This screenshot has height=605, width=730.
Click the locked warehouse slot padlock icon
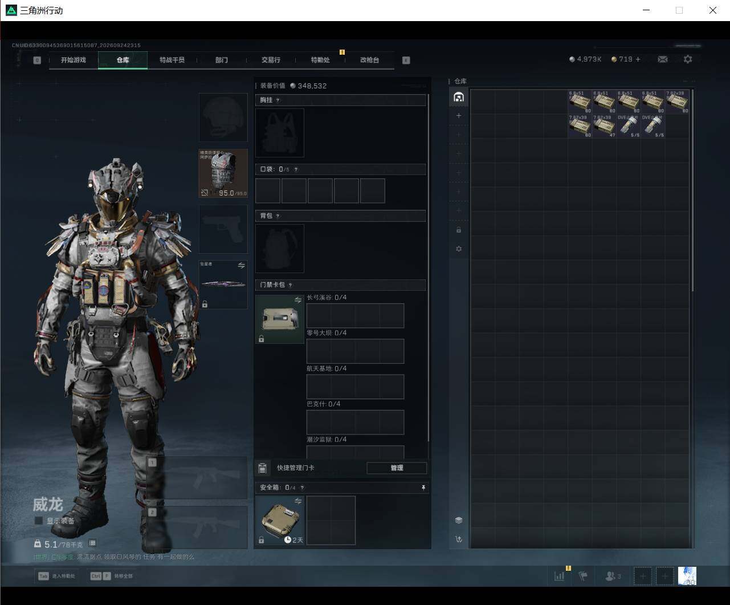click(459, 230)
